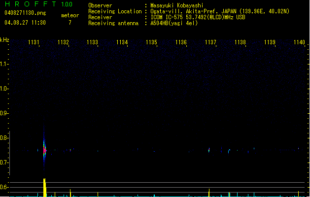Click the HROFFT 1.0.0 title text
The image size is (310, 197).
(38, 4)
